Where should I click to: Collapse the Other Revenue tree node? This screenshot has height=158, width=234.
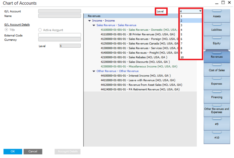[x=94, y=71]
